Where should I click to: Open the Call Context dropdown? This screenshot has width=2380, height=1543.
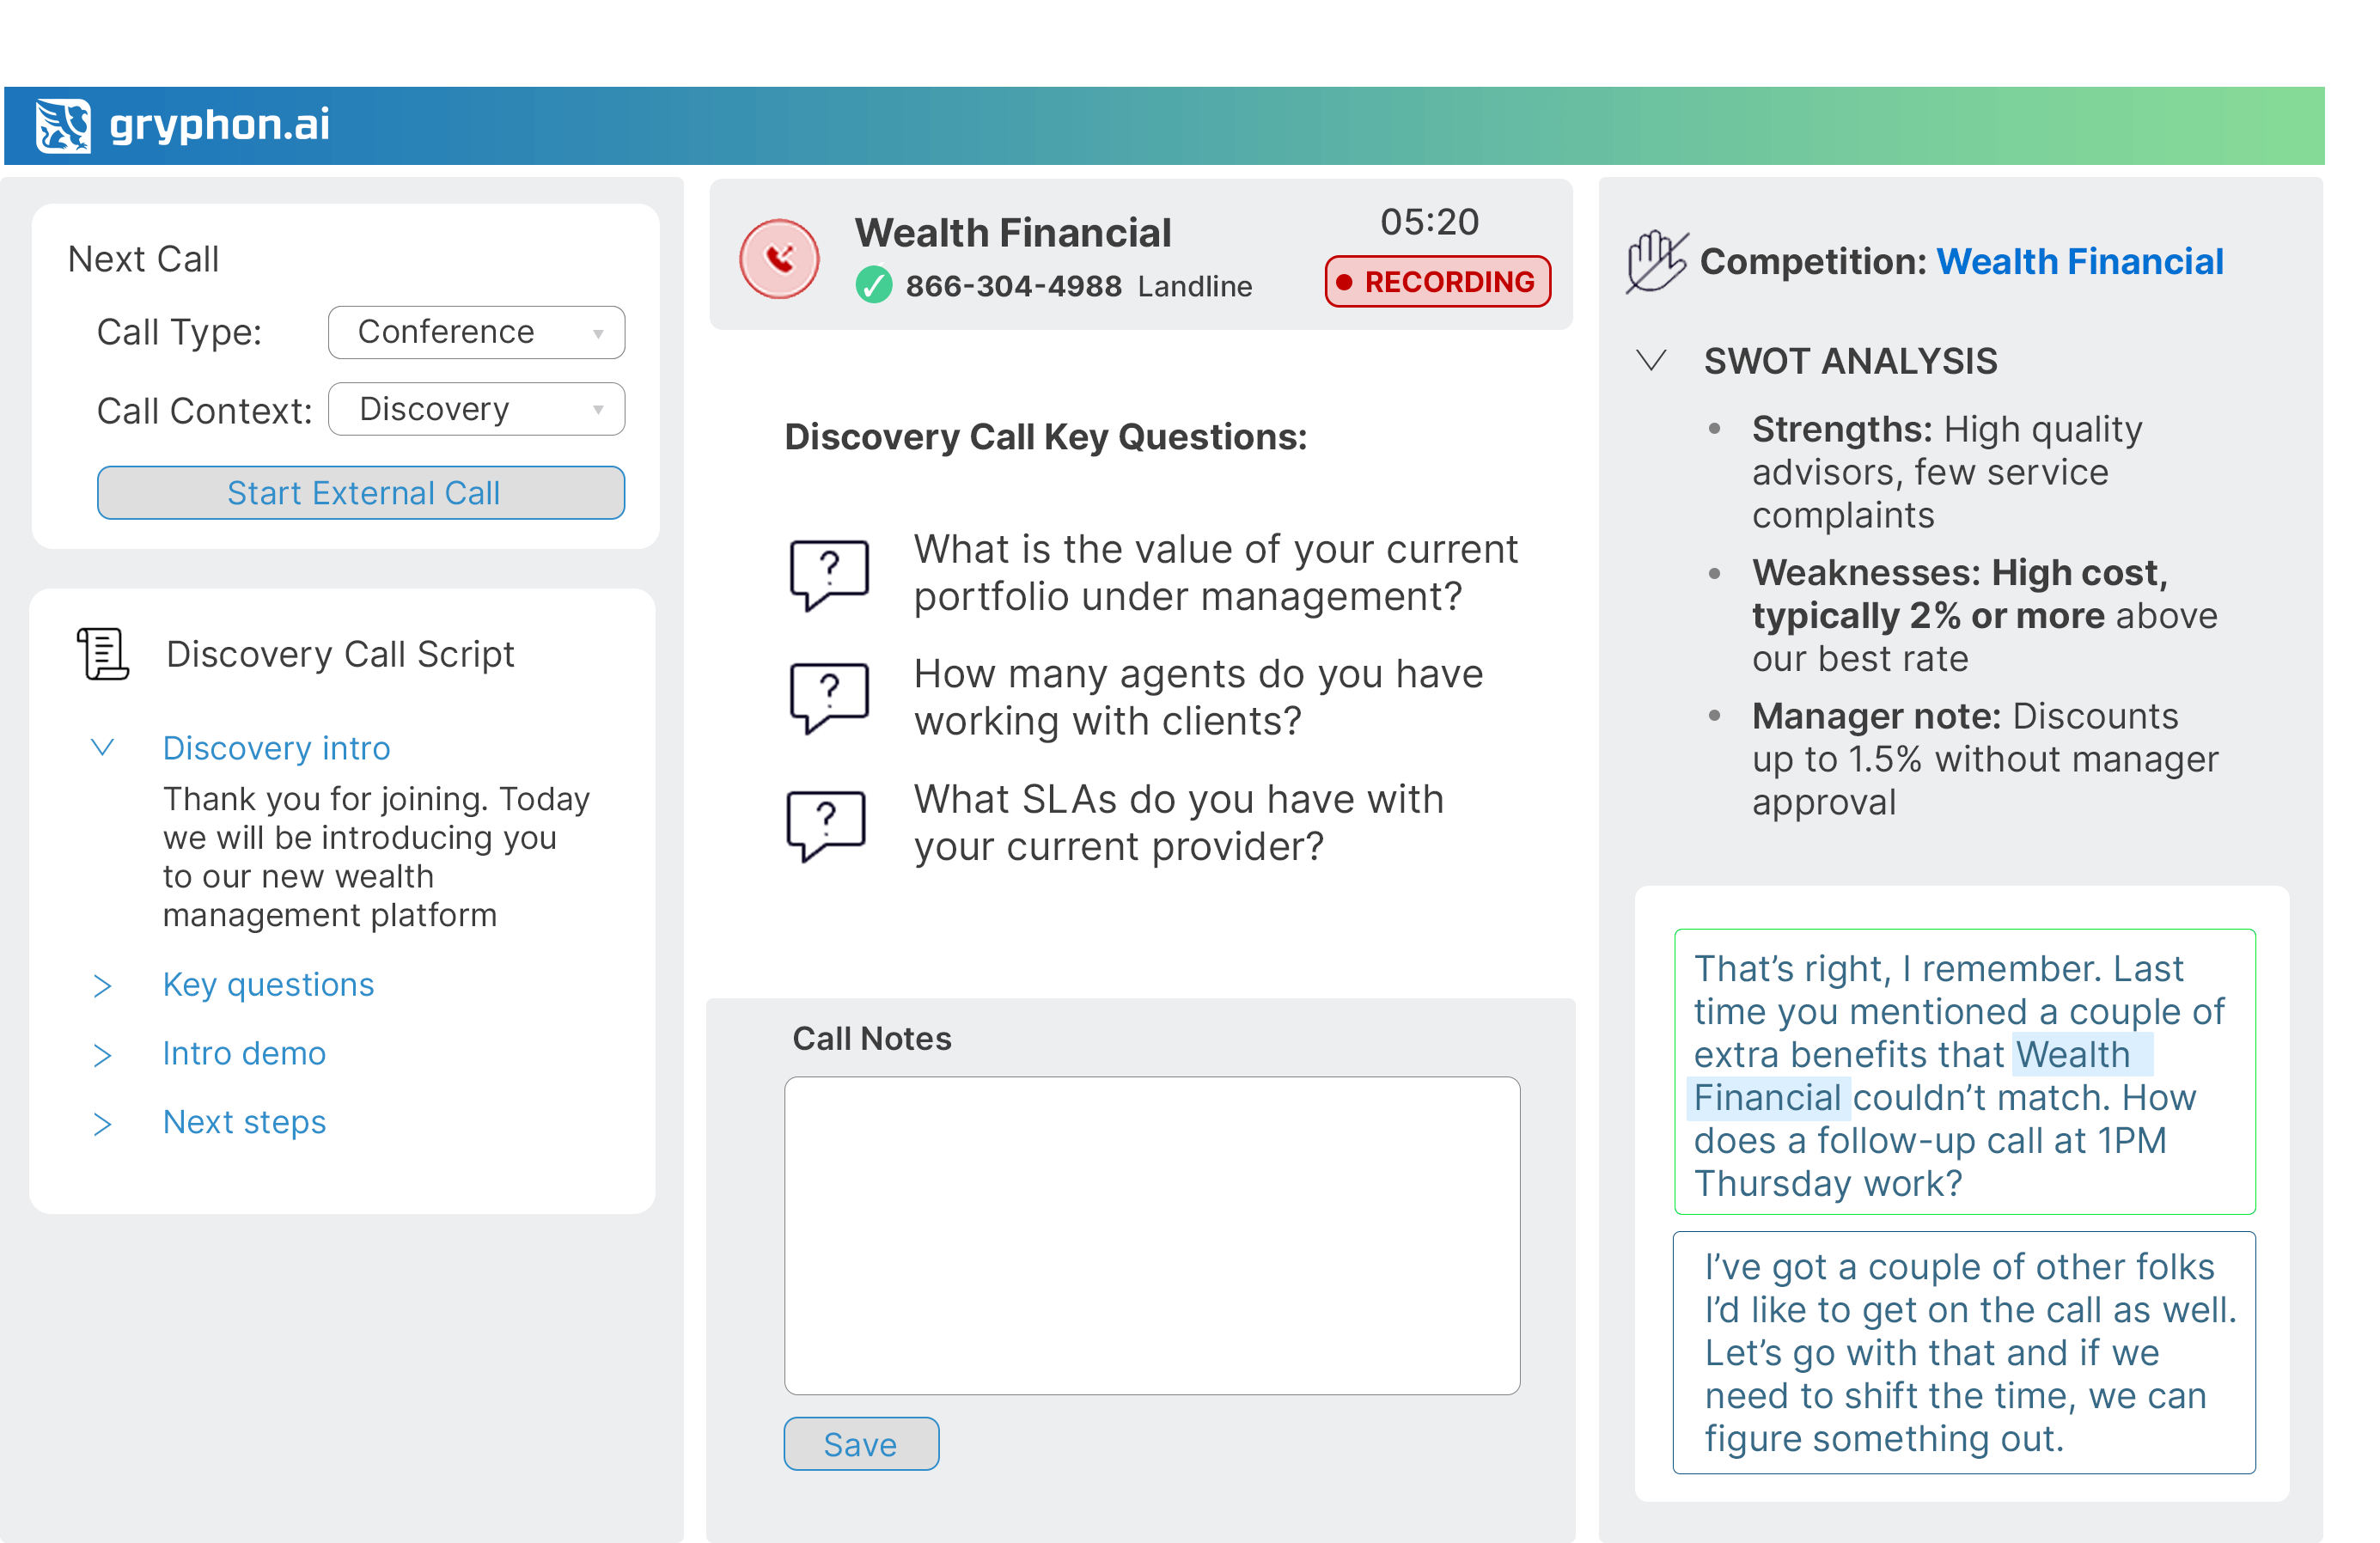coord(476,409)
